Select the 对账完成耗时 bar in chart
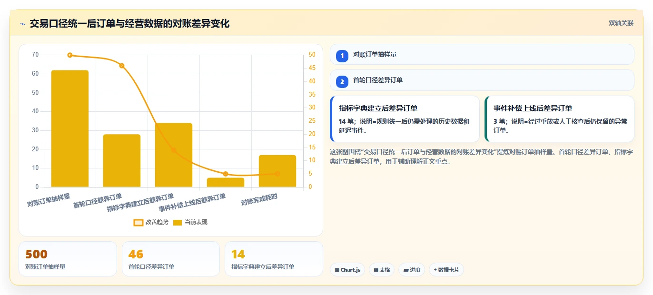This screenshot has height=295, width=653. click(x=277, y=171)
